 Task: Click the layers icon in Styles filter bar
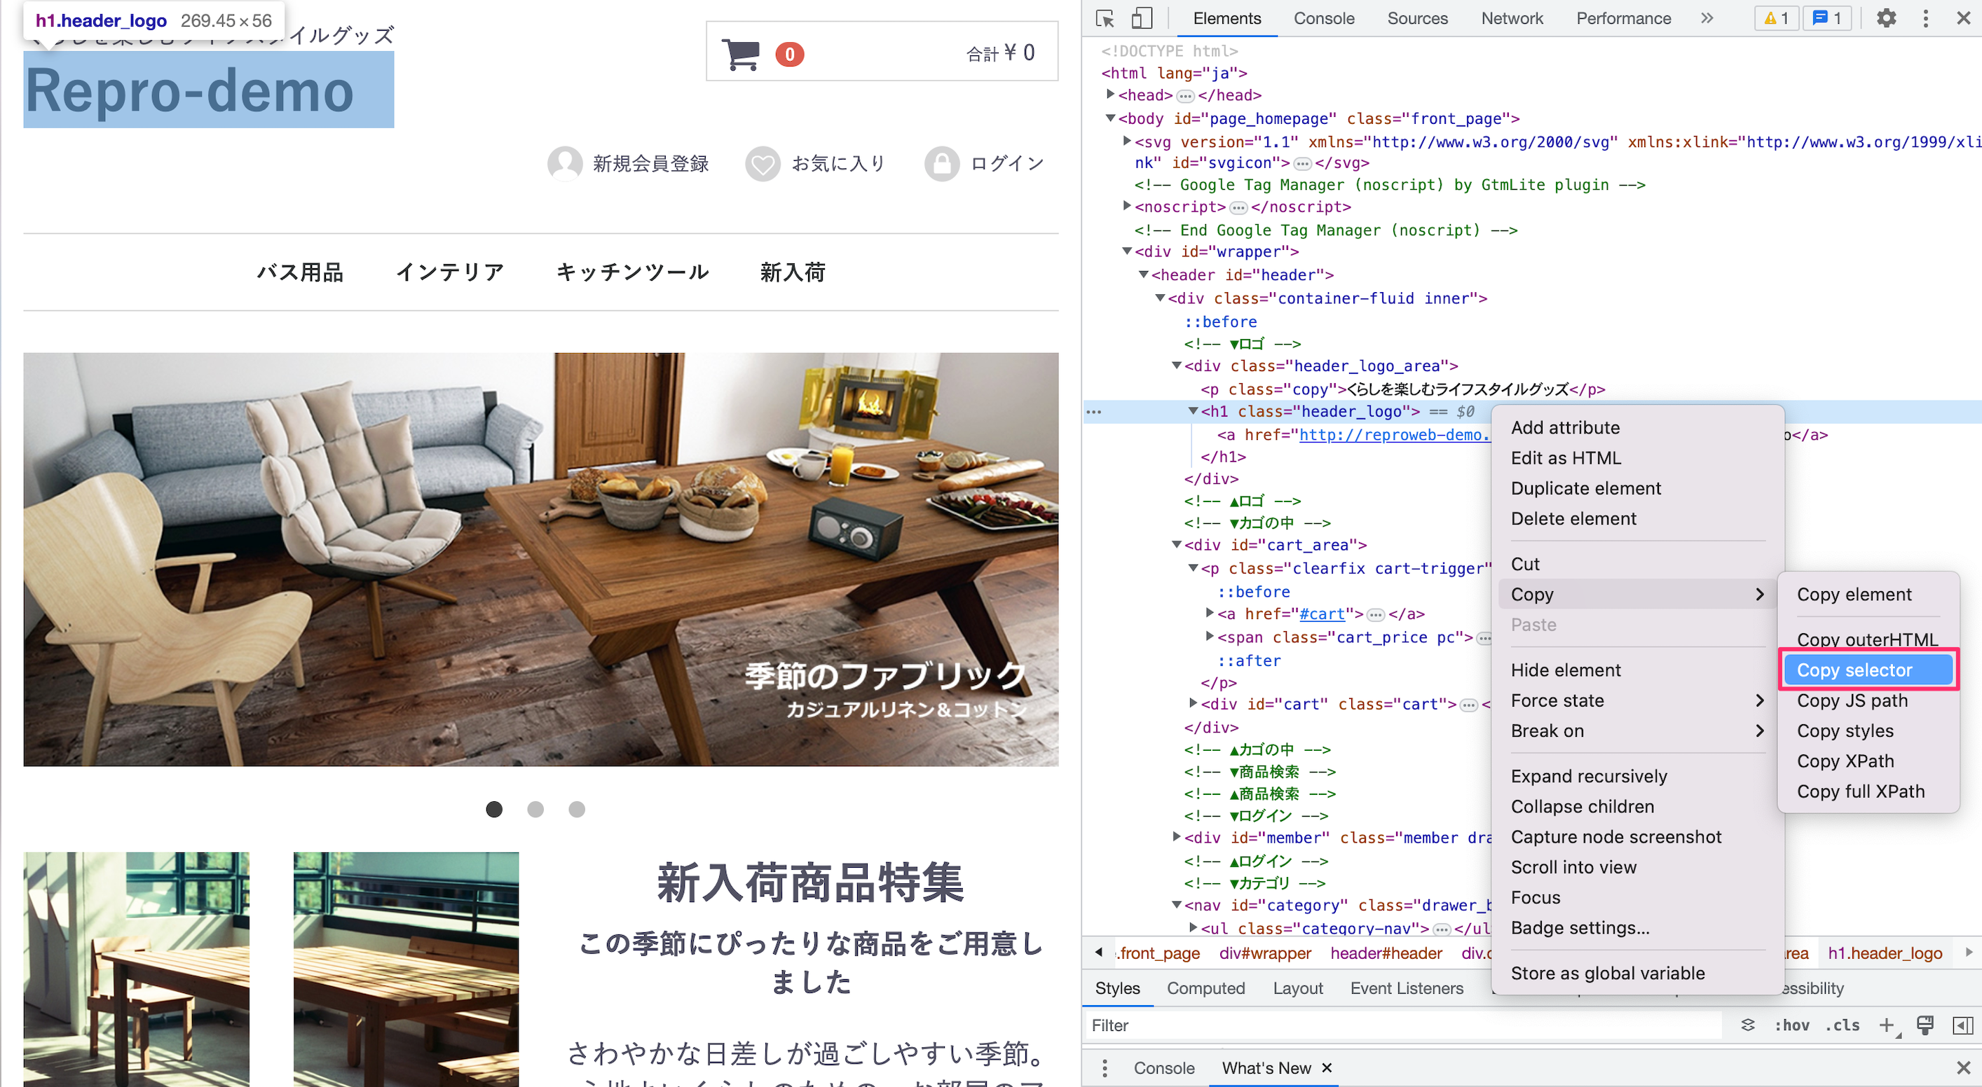coord(1748,1025)
